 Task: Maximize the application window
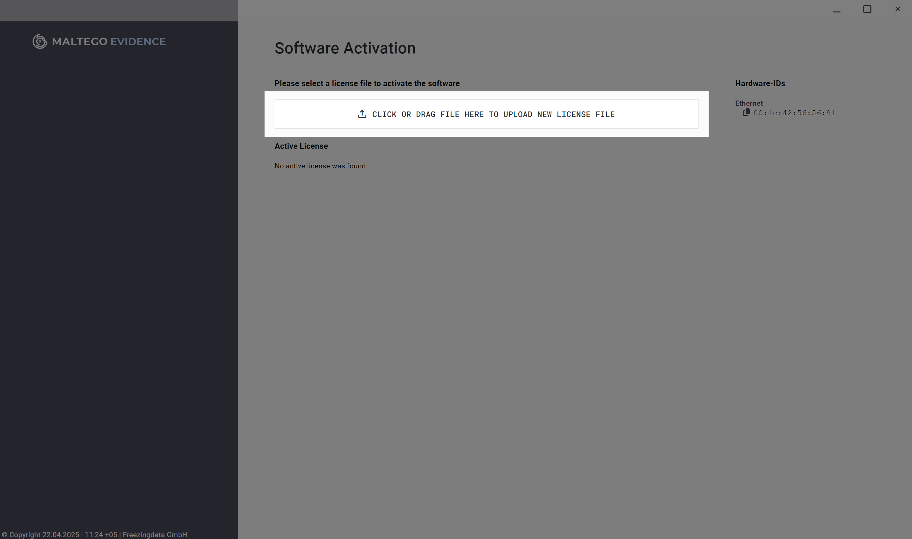coord(867,9)
